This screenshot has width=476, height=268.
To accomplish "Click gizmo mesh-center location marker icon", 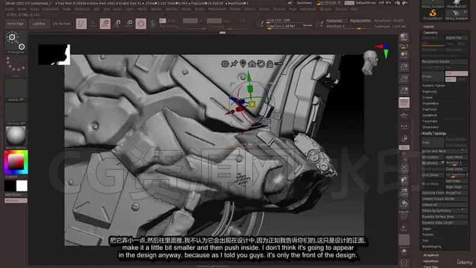I will coord(243,64).
